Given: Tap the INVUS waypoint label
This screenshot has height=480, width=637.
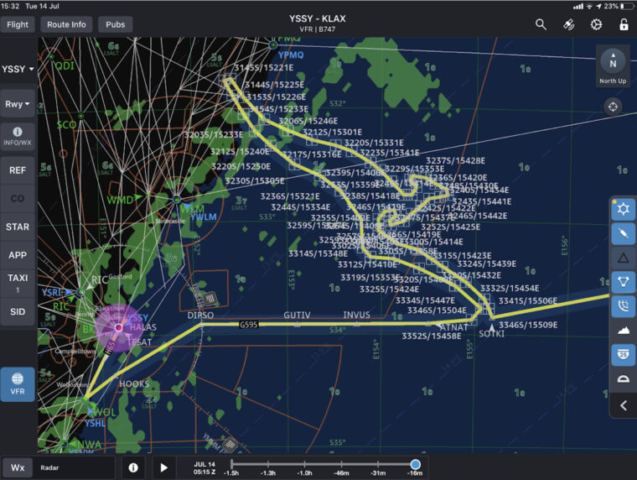Looking at the screenshot, I should (x=357, y=315).
